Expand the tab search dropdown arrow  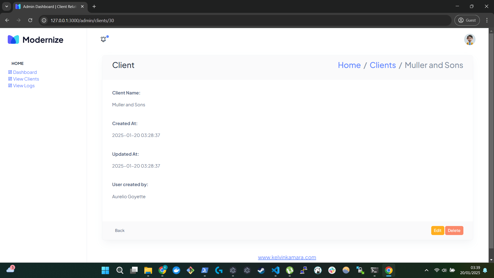[7, 6]
